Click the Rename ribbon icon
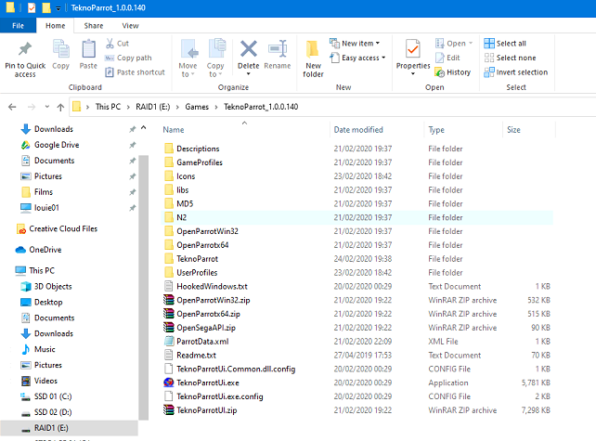Viewport: 596px width, 441px height. [278, 49]
